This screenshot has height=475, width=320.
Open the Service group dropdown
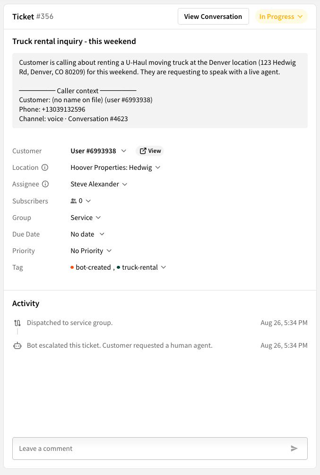point(86,218)
